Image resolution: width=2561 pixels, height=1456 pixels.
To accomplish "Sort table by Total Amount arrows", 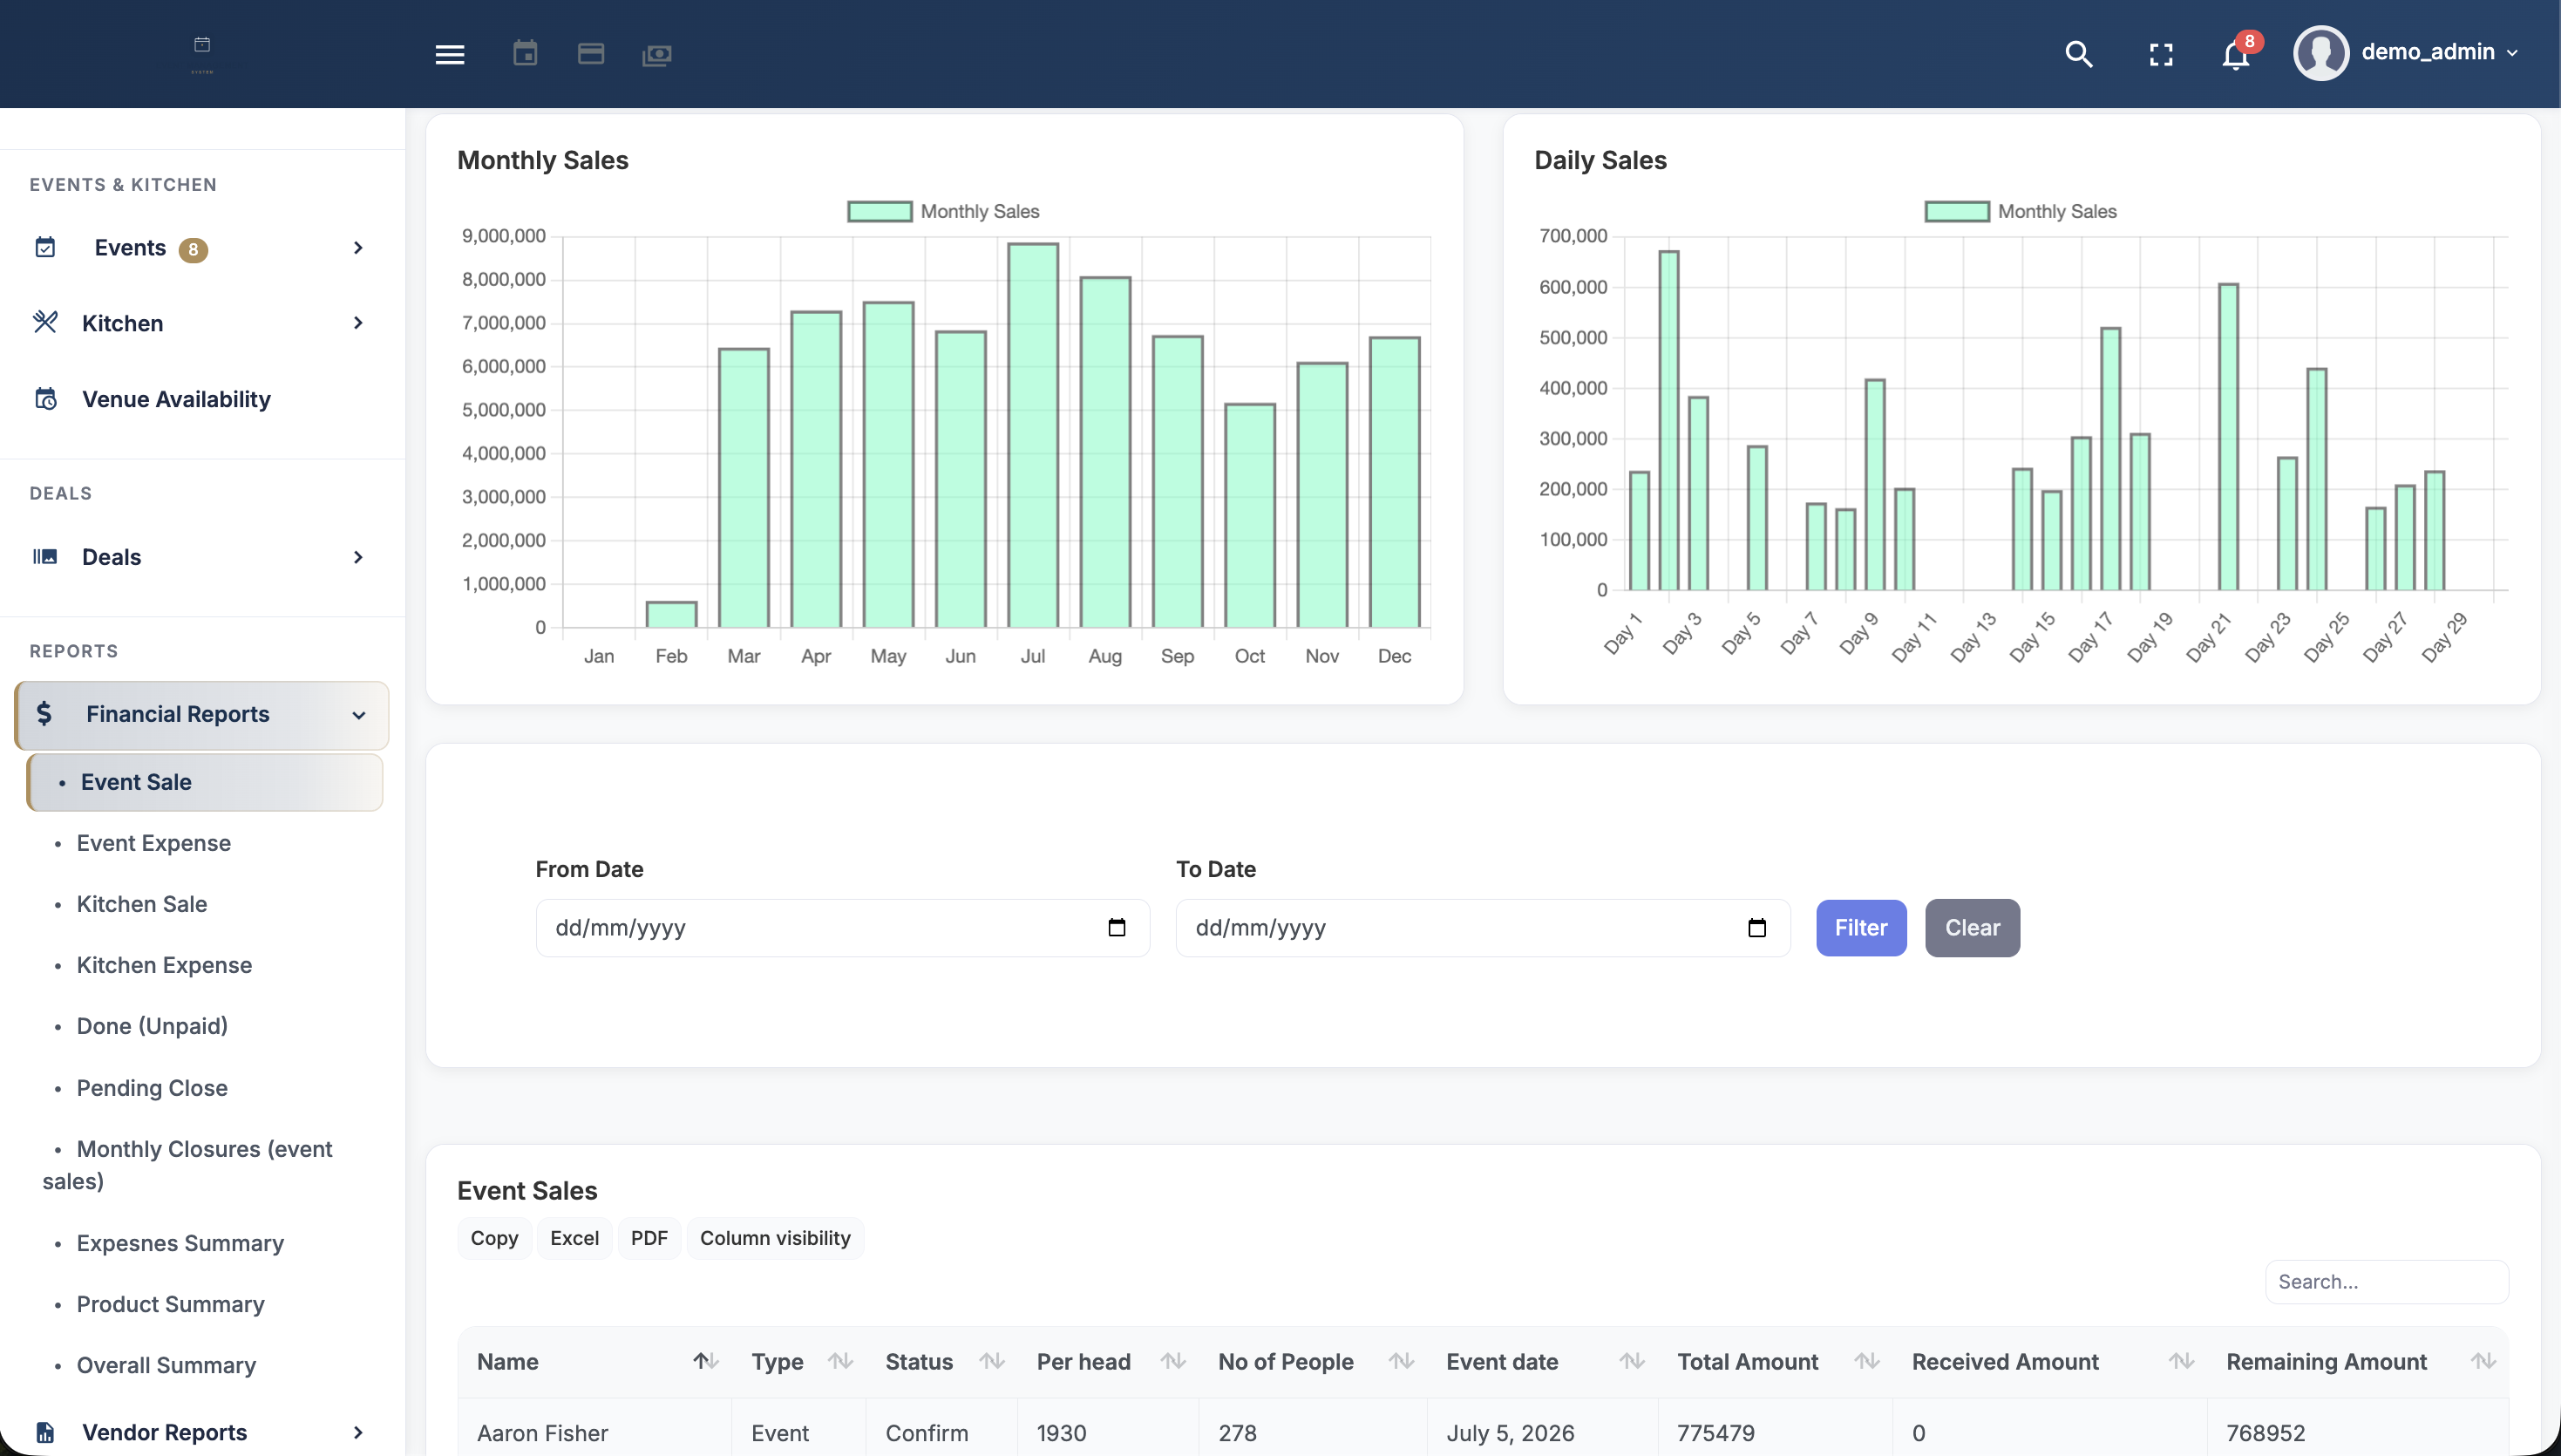I will coord(1866,1361).
